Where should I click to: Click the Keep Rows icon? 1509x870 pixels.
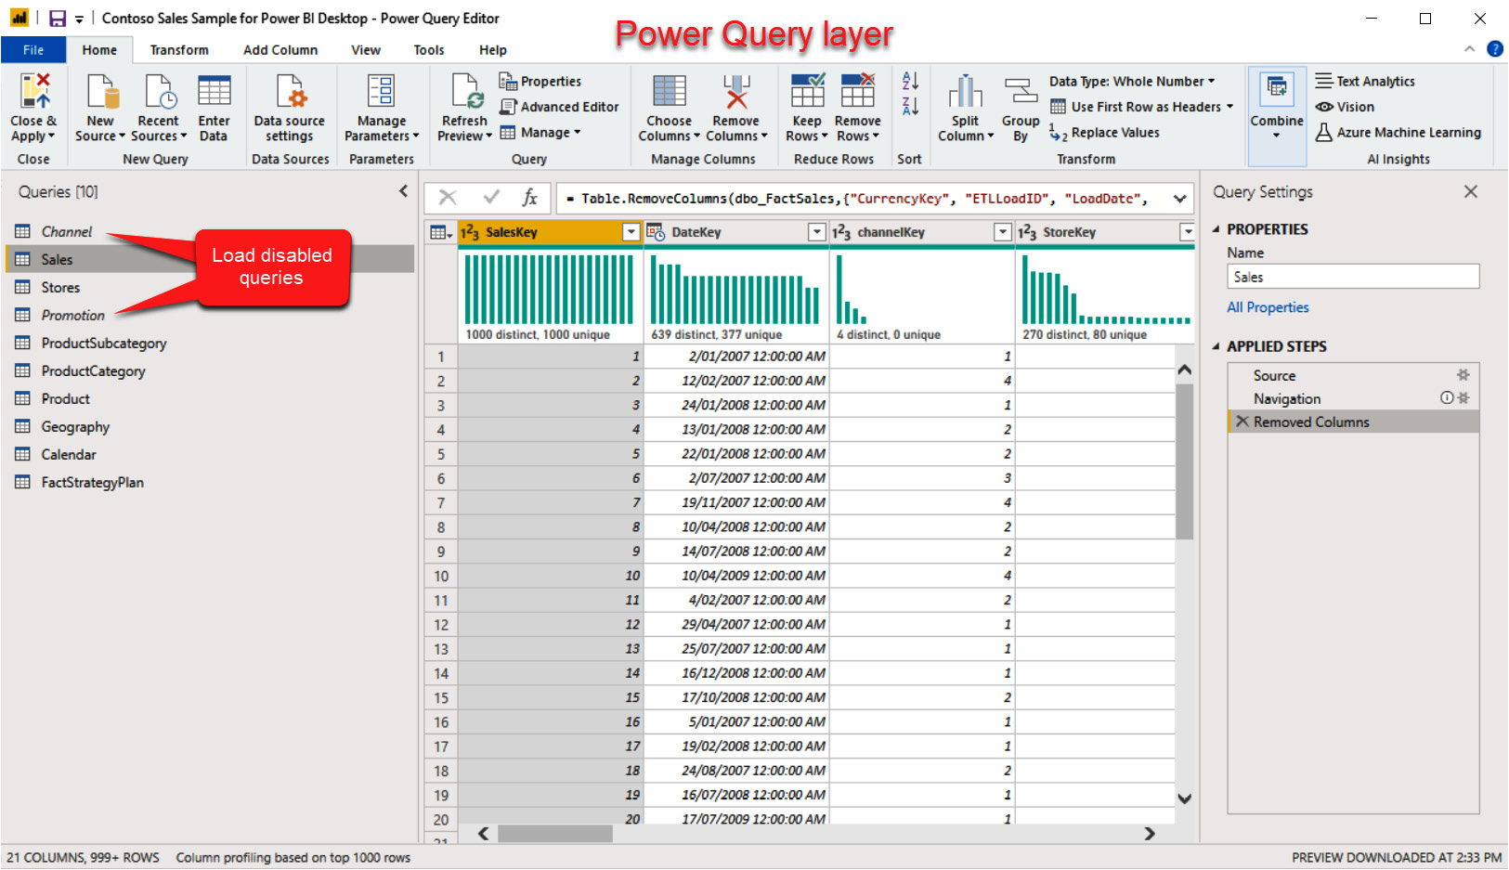(807, 91)
